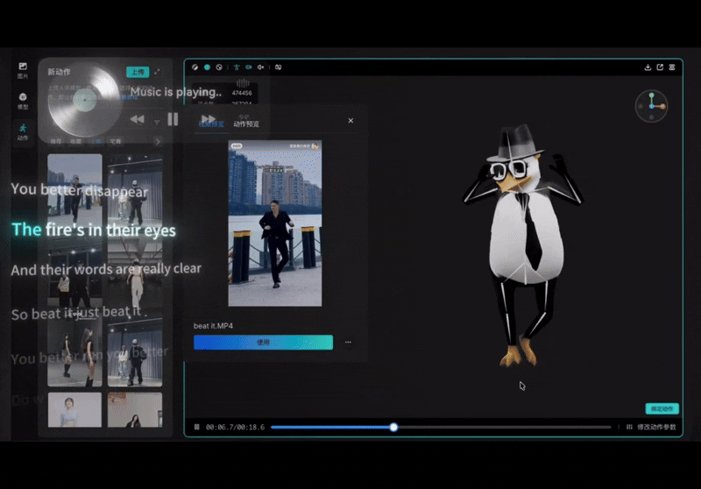Close the video preview dialog
The width and height of the screenshot is (701, 489).
pos(350,121)
